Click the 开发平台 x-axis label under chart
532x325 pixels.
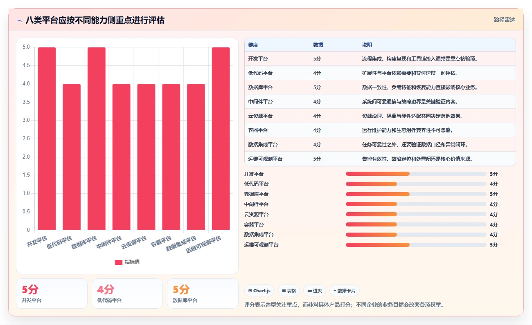[x=37, y=241]
